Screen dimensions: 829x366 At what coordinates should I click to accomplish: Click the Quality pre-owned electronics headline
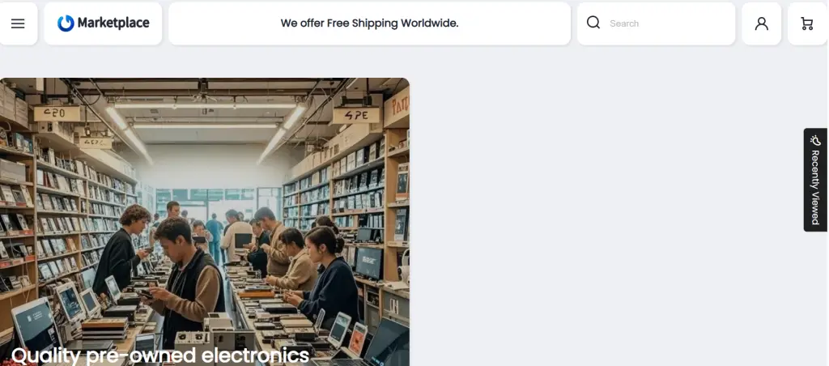tap(159, 355)
